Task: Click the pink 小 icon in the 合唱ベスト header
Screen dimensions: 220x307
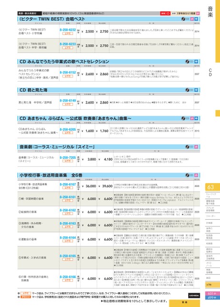Action: 192,19
